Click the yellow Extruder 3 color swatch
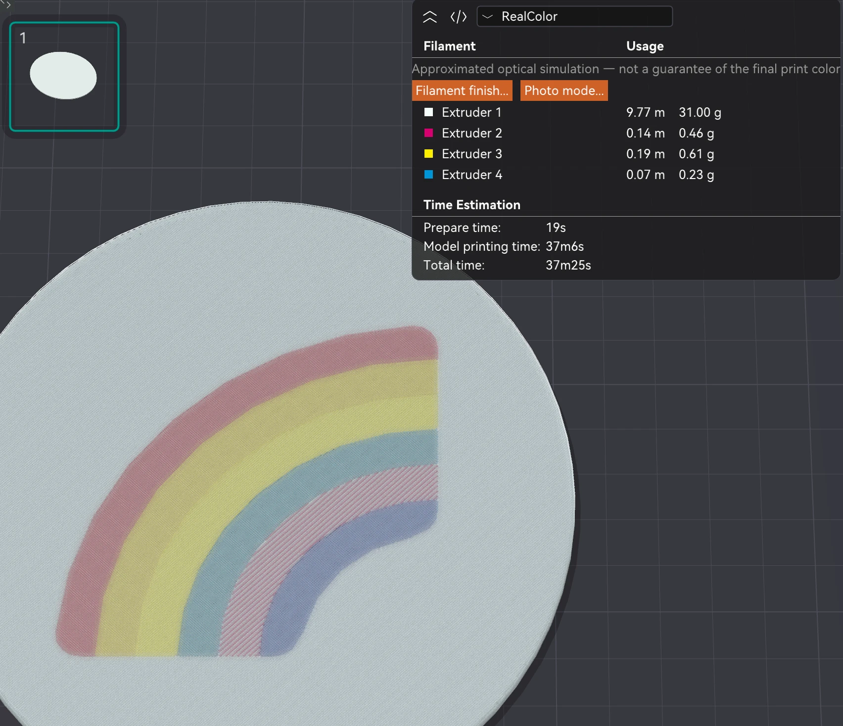The image size is (843, 726). pos(429,154)
